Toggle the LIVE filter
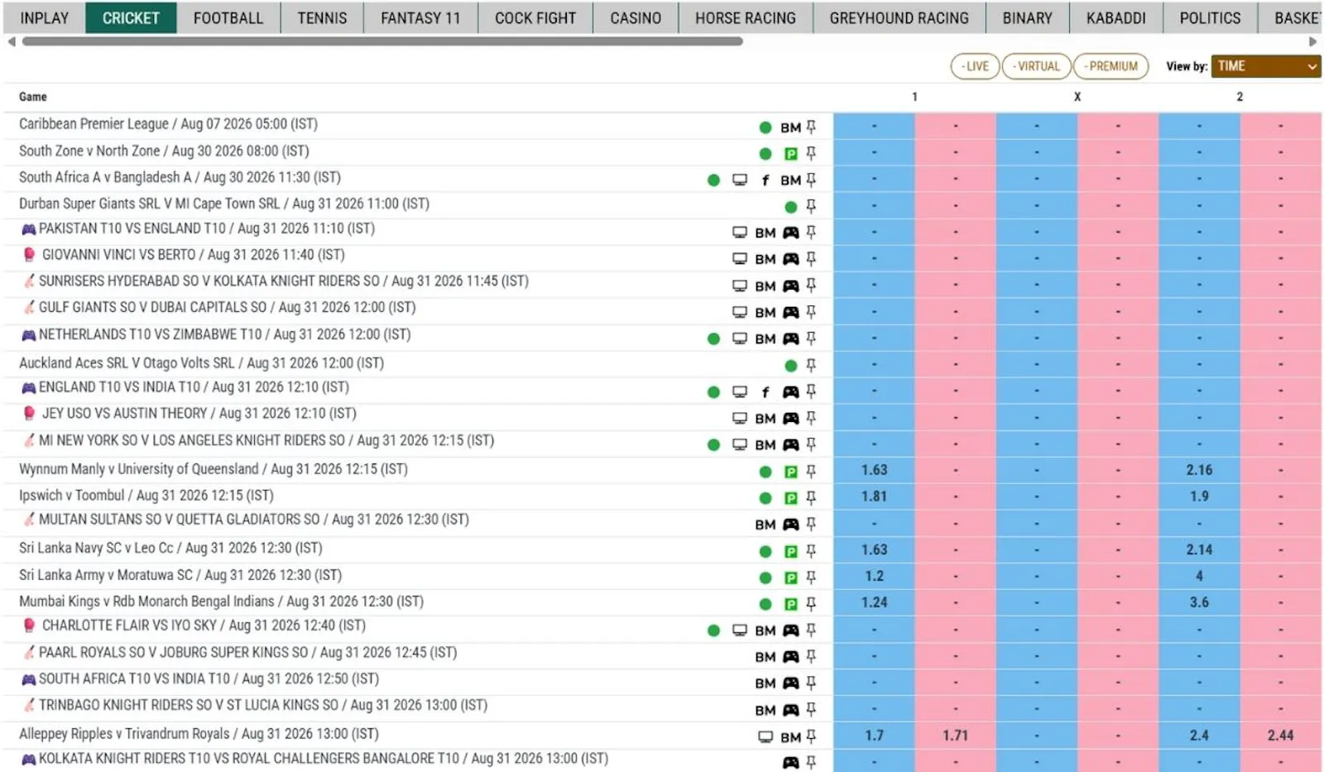 click(x=976, y=66)
